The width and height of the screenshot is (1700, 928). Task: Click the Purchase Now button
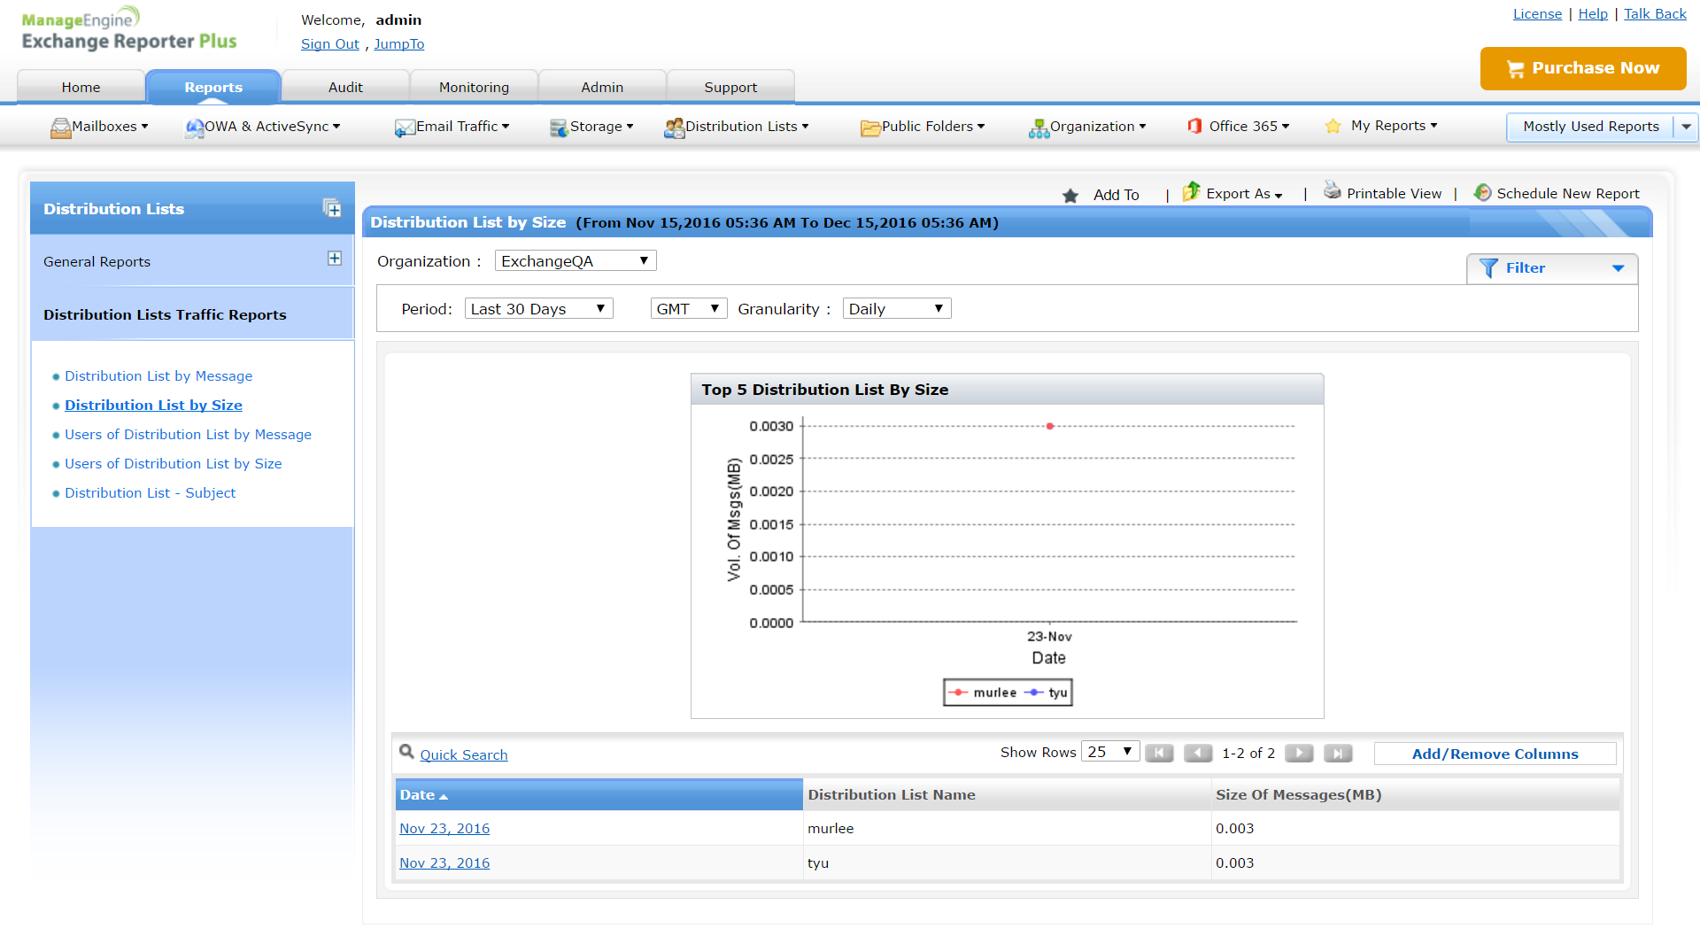(1582, 68)
